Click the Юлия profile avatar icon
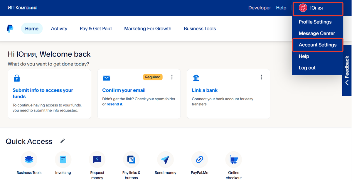Screen dimensions: 352x181 click(303, 8)
